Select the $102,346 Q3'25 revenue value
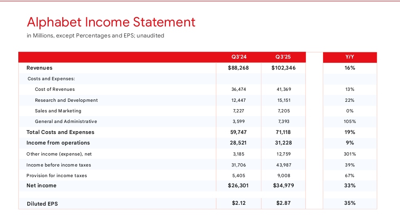This screenshot has height=215, width=400. pyautogui.click(x=283, y=68)
